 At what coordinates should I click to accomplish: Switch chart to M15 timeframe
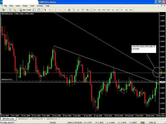tap(104, 10)
